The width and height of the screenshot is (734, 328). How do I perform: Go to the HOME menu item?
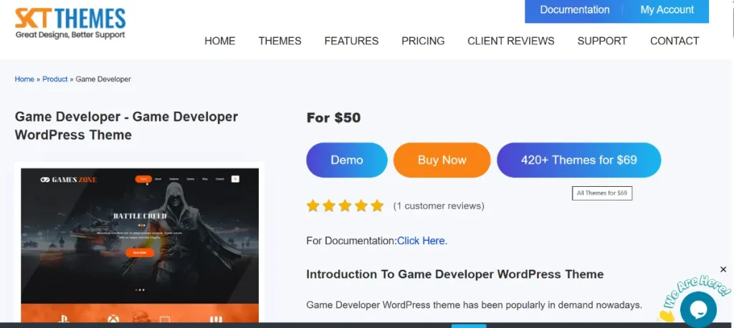pyautogui.click(x=220, y=41)
